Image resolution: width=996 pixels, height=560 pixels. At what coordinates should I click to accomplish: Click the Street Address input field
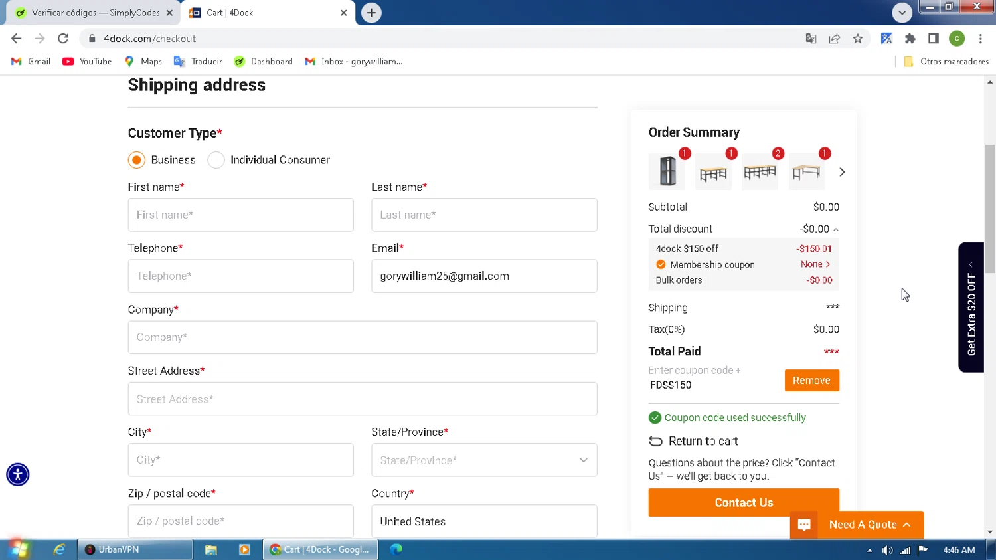(x=363, y=399)
